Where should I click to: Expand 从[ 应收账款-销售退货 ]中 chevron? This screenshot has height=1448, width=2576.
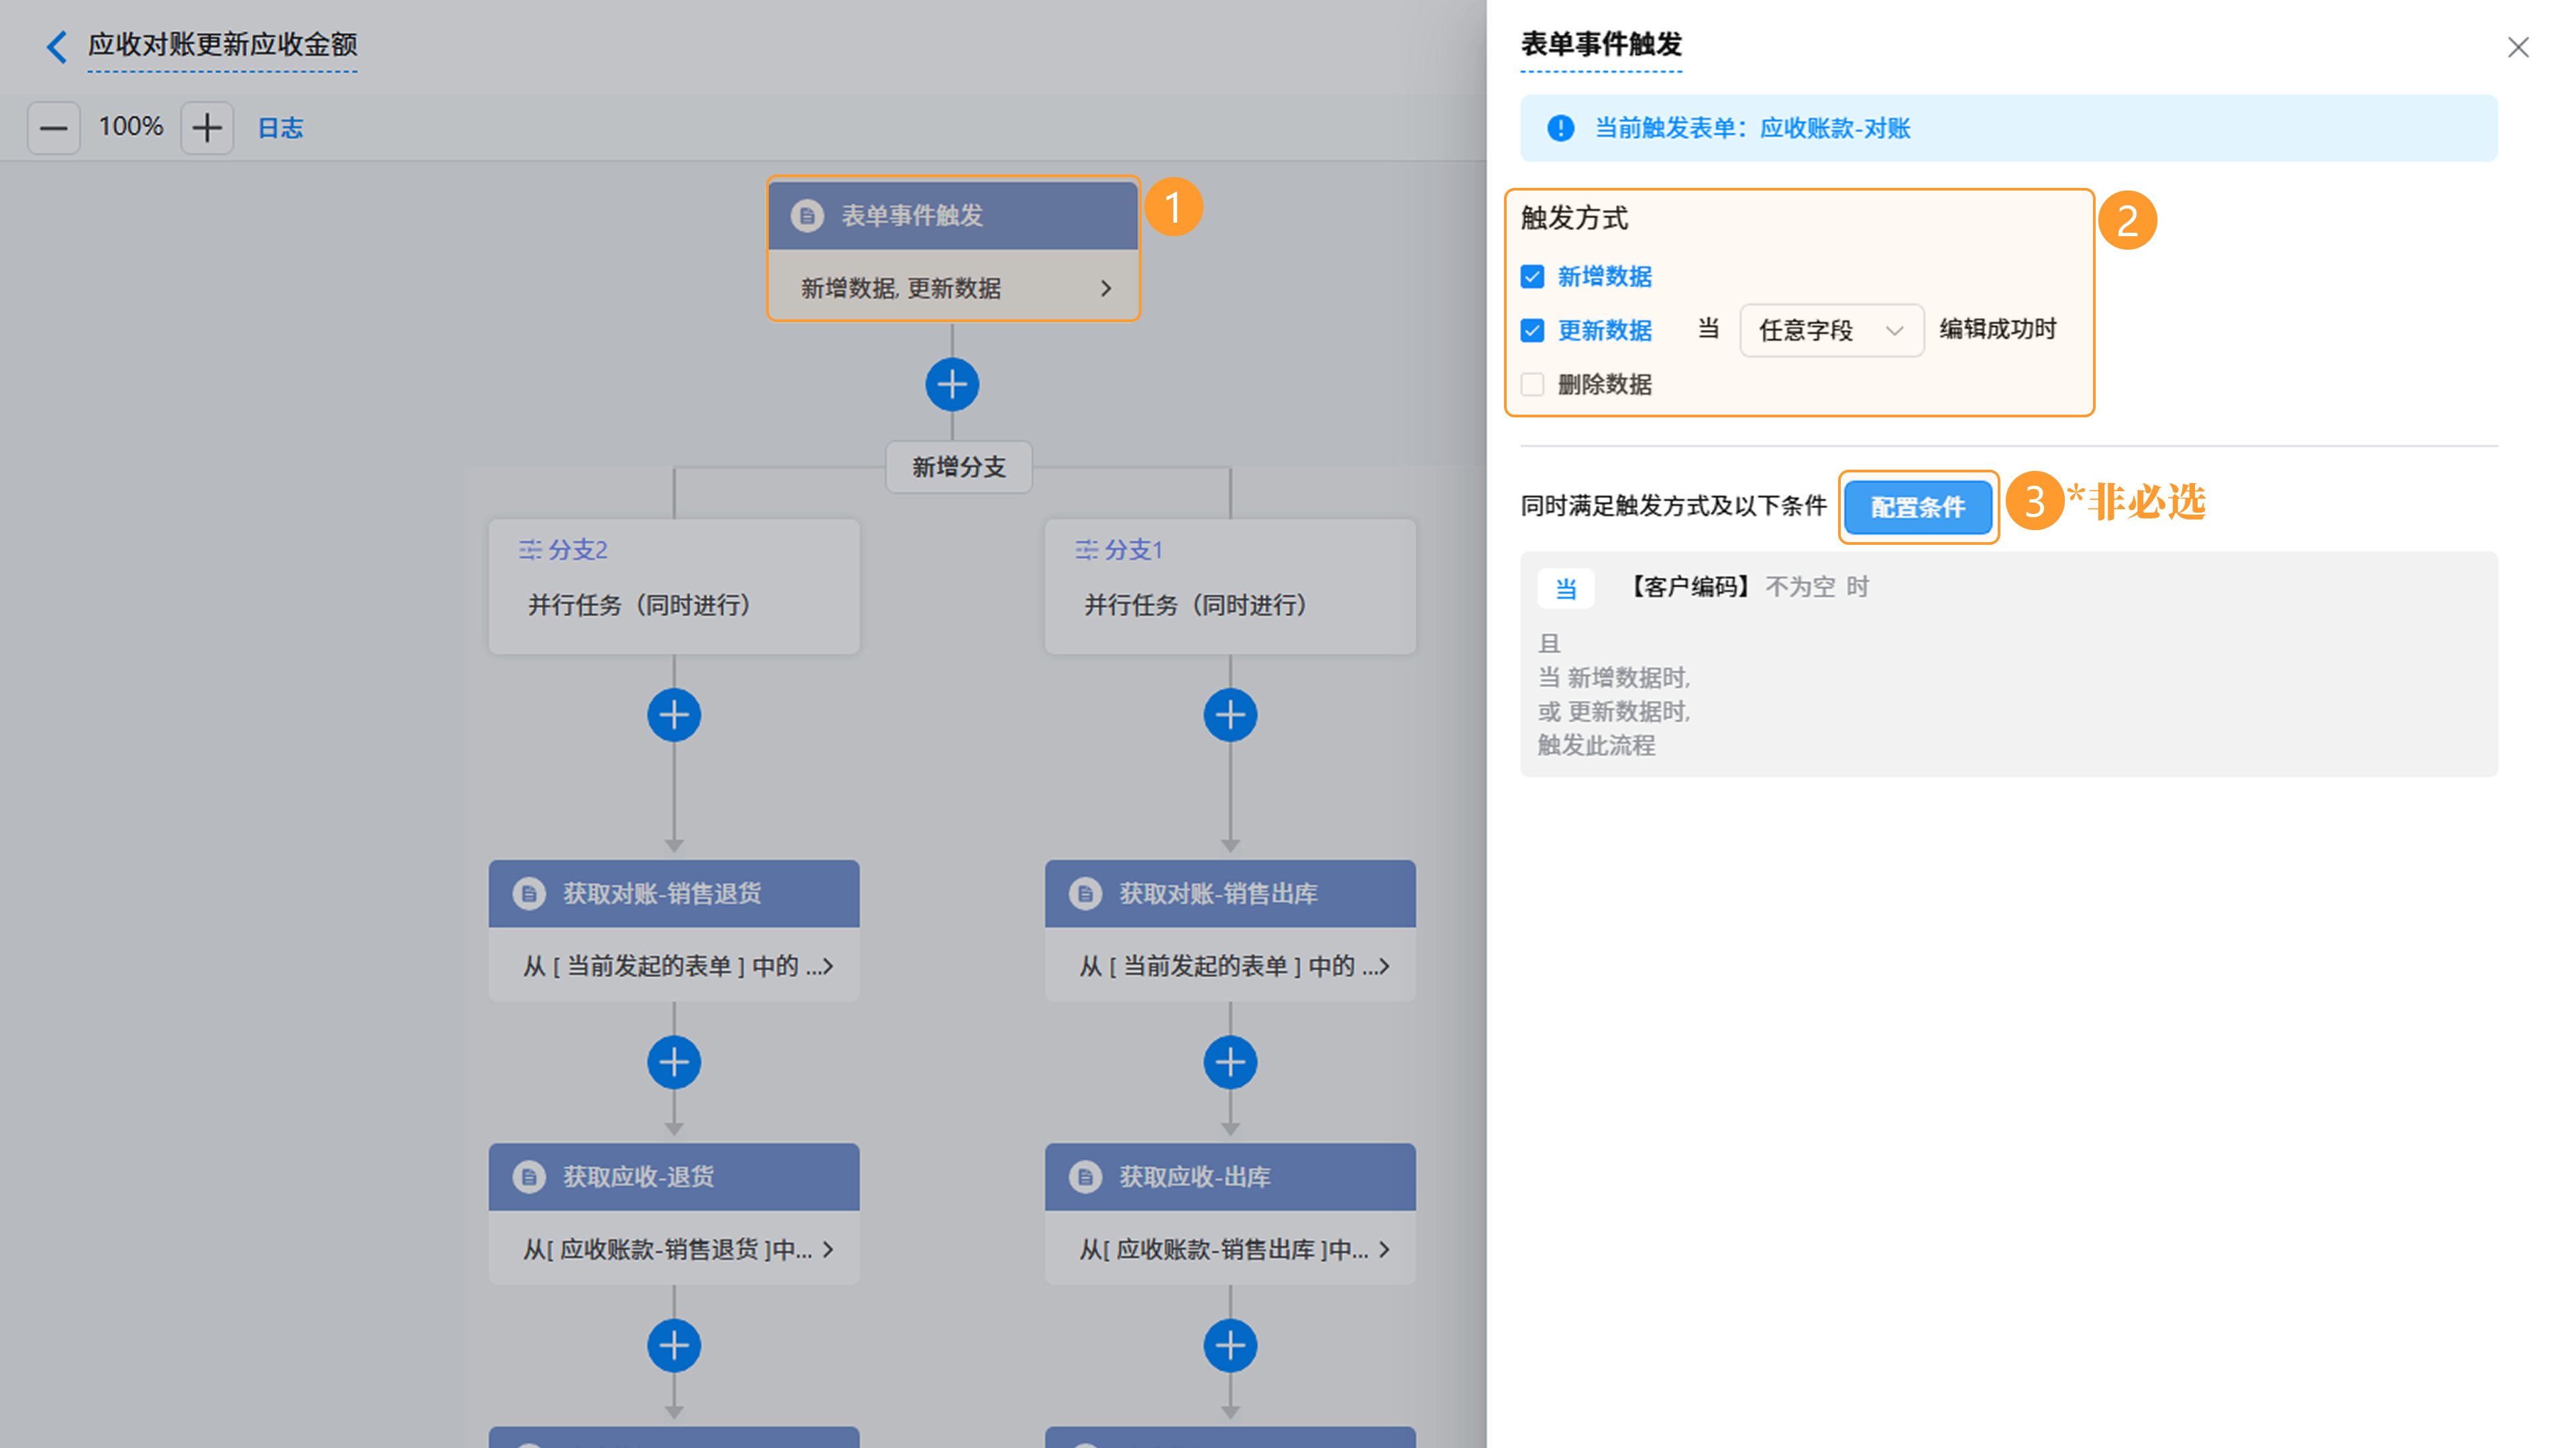827,1249
